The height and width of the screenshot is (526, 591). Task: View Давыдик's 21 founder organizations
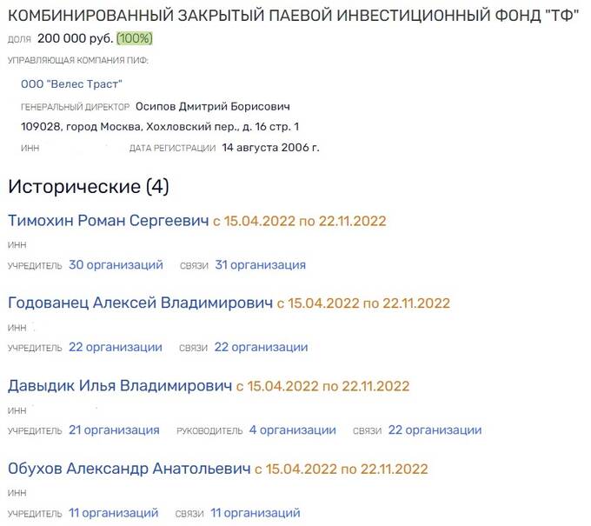click(x=114, y=430)
